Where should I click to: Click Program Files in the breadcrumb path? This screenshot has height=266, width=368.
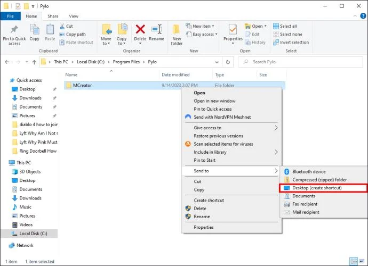(126, 62)
